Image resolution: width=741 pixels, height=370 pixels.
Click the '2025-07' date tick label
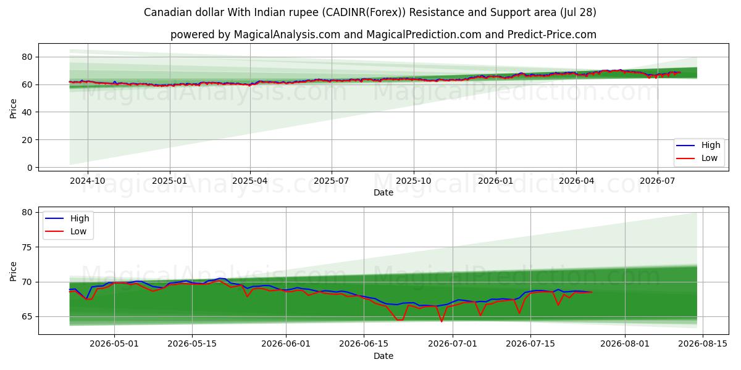[x=331, y=181]
